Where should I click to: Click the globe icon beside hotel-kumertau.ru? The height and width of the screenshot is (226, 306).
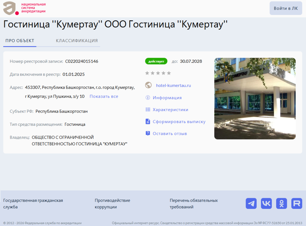tap(148, 85)
